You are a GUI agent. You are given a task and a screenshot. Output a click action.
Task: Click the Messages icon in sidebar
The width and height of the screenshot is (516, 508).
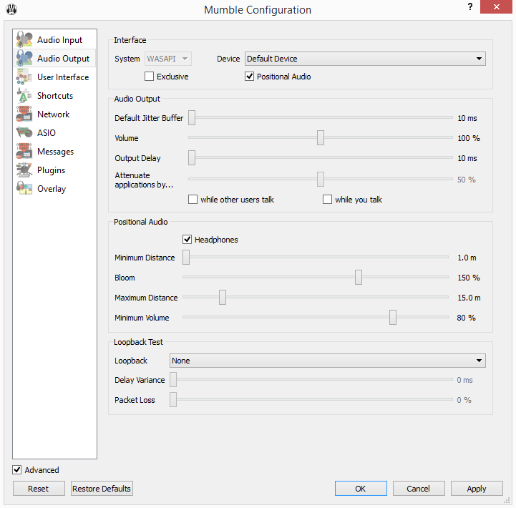(24, 151)
